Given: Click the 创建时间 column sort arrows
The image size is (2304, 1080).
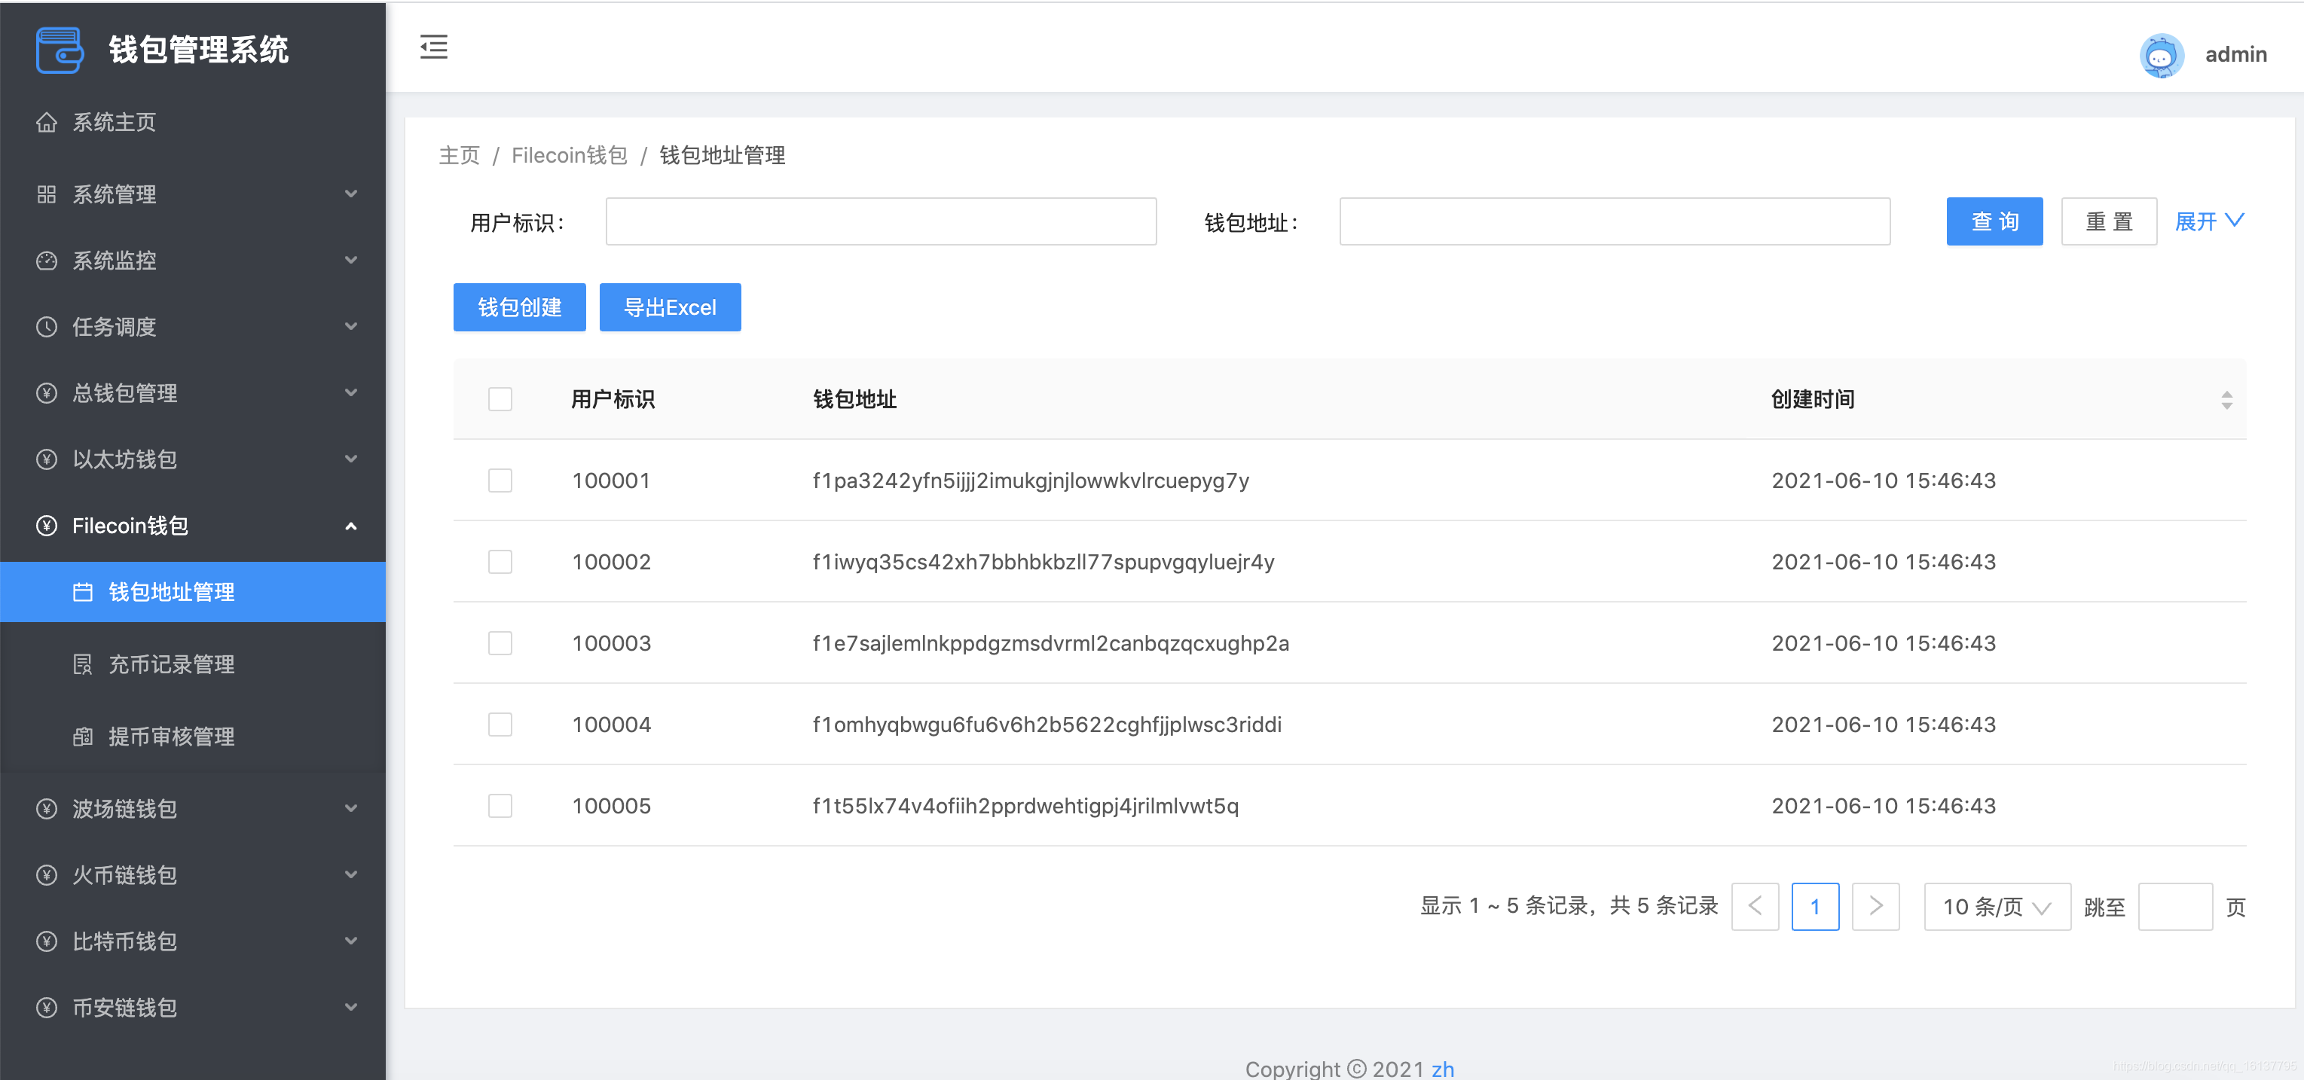Looking at the screenshot, I should pos(2226,400).
